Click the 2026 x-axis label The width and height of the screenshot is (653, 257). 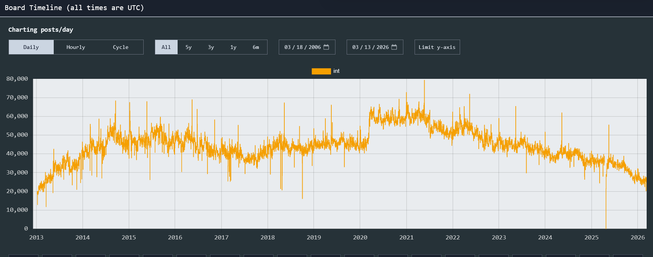pyautogui.click(x=638, y=237)
